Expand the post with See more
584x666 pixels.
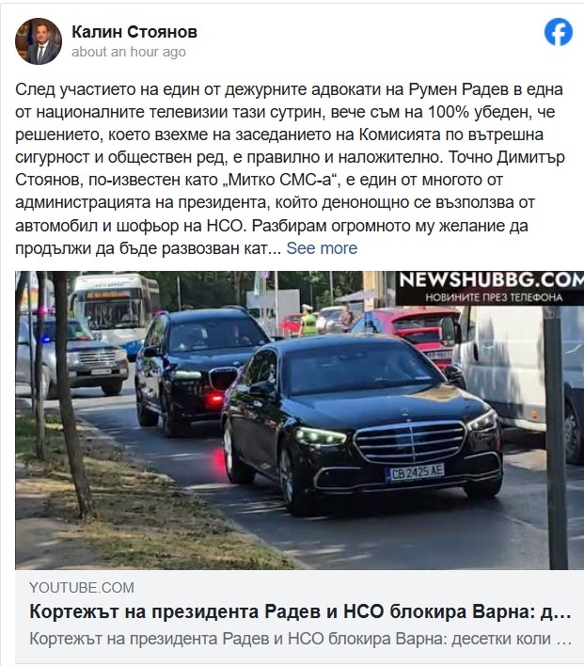[x=322, y=248]
